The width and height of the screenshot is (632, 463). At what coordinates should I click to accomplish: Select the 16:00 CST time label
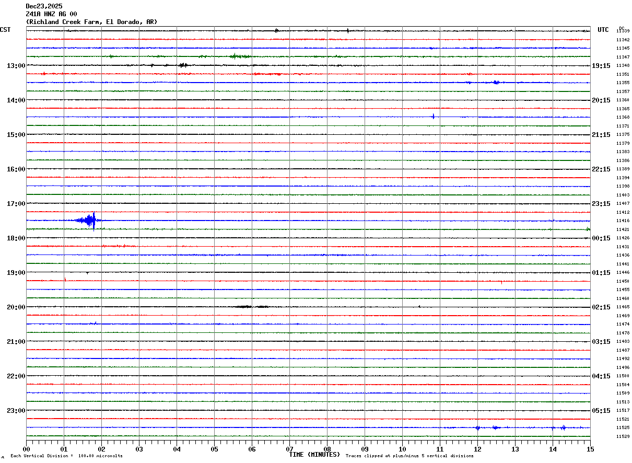click(16, 169)
